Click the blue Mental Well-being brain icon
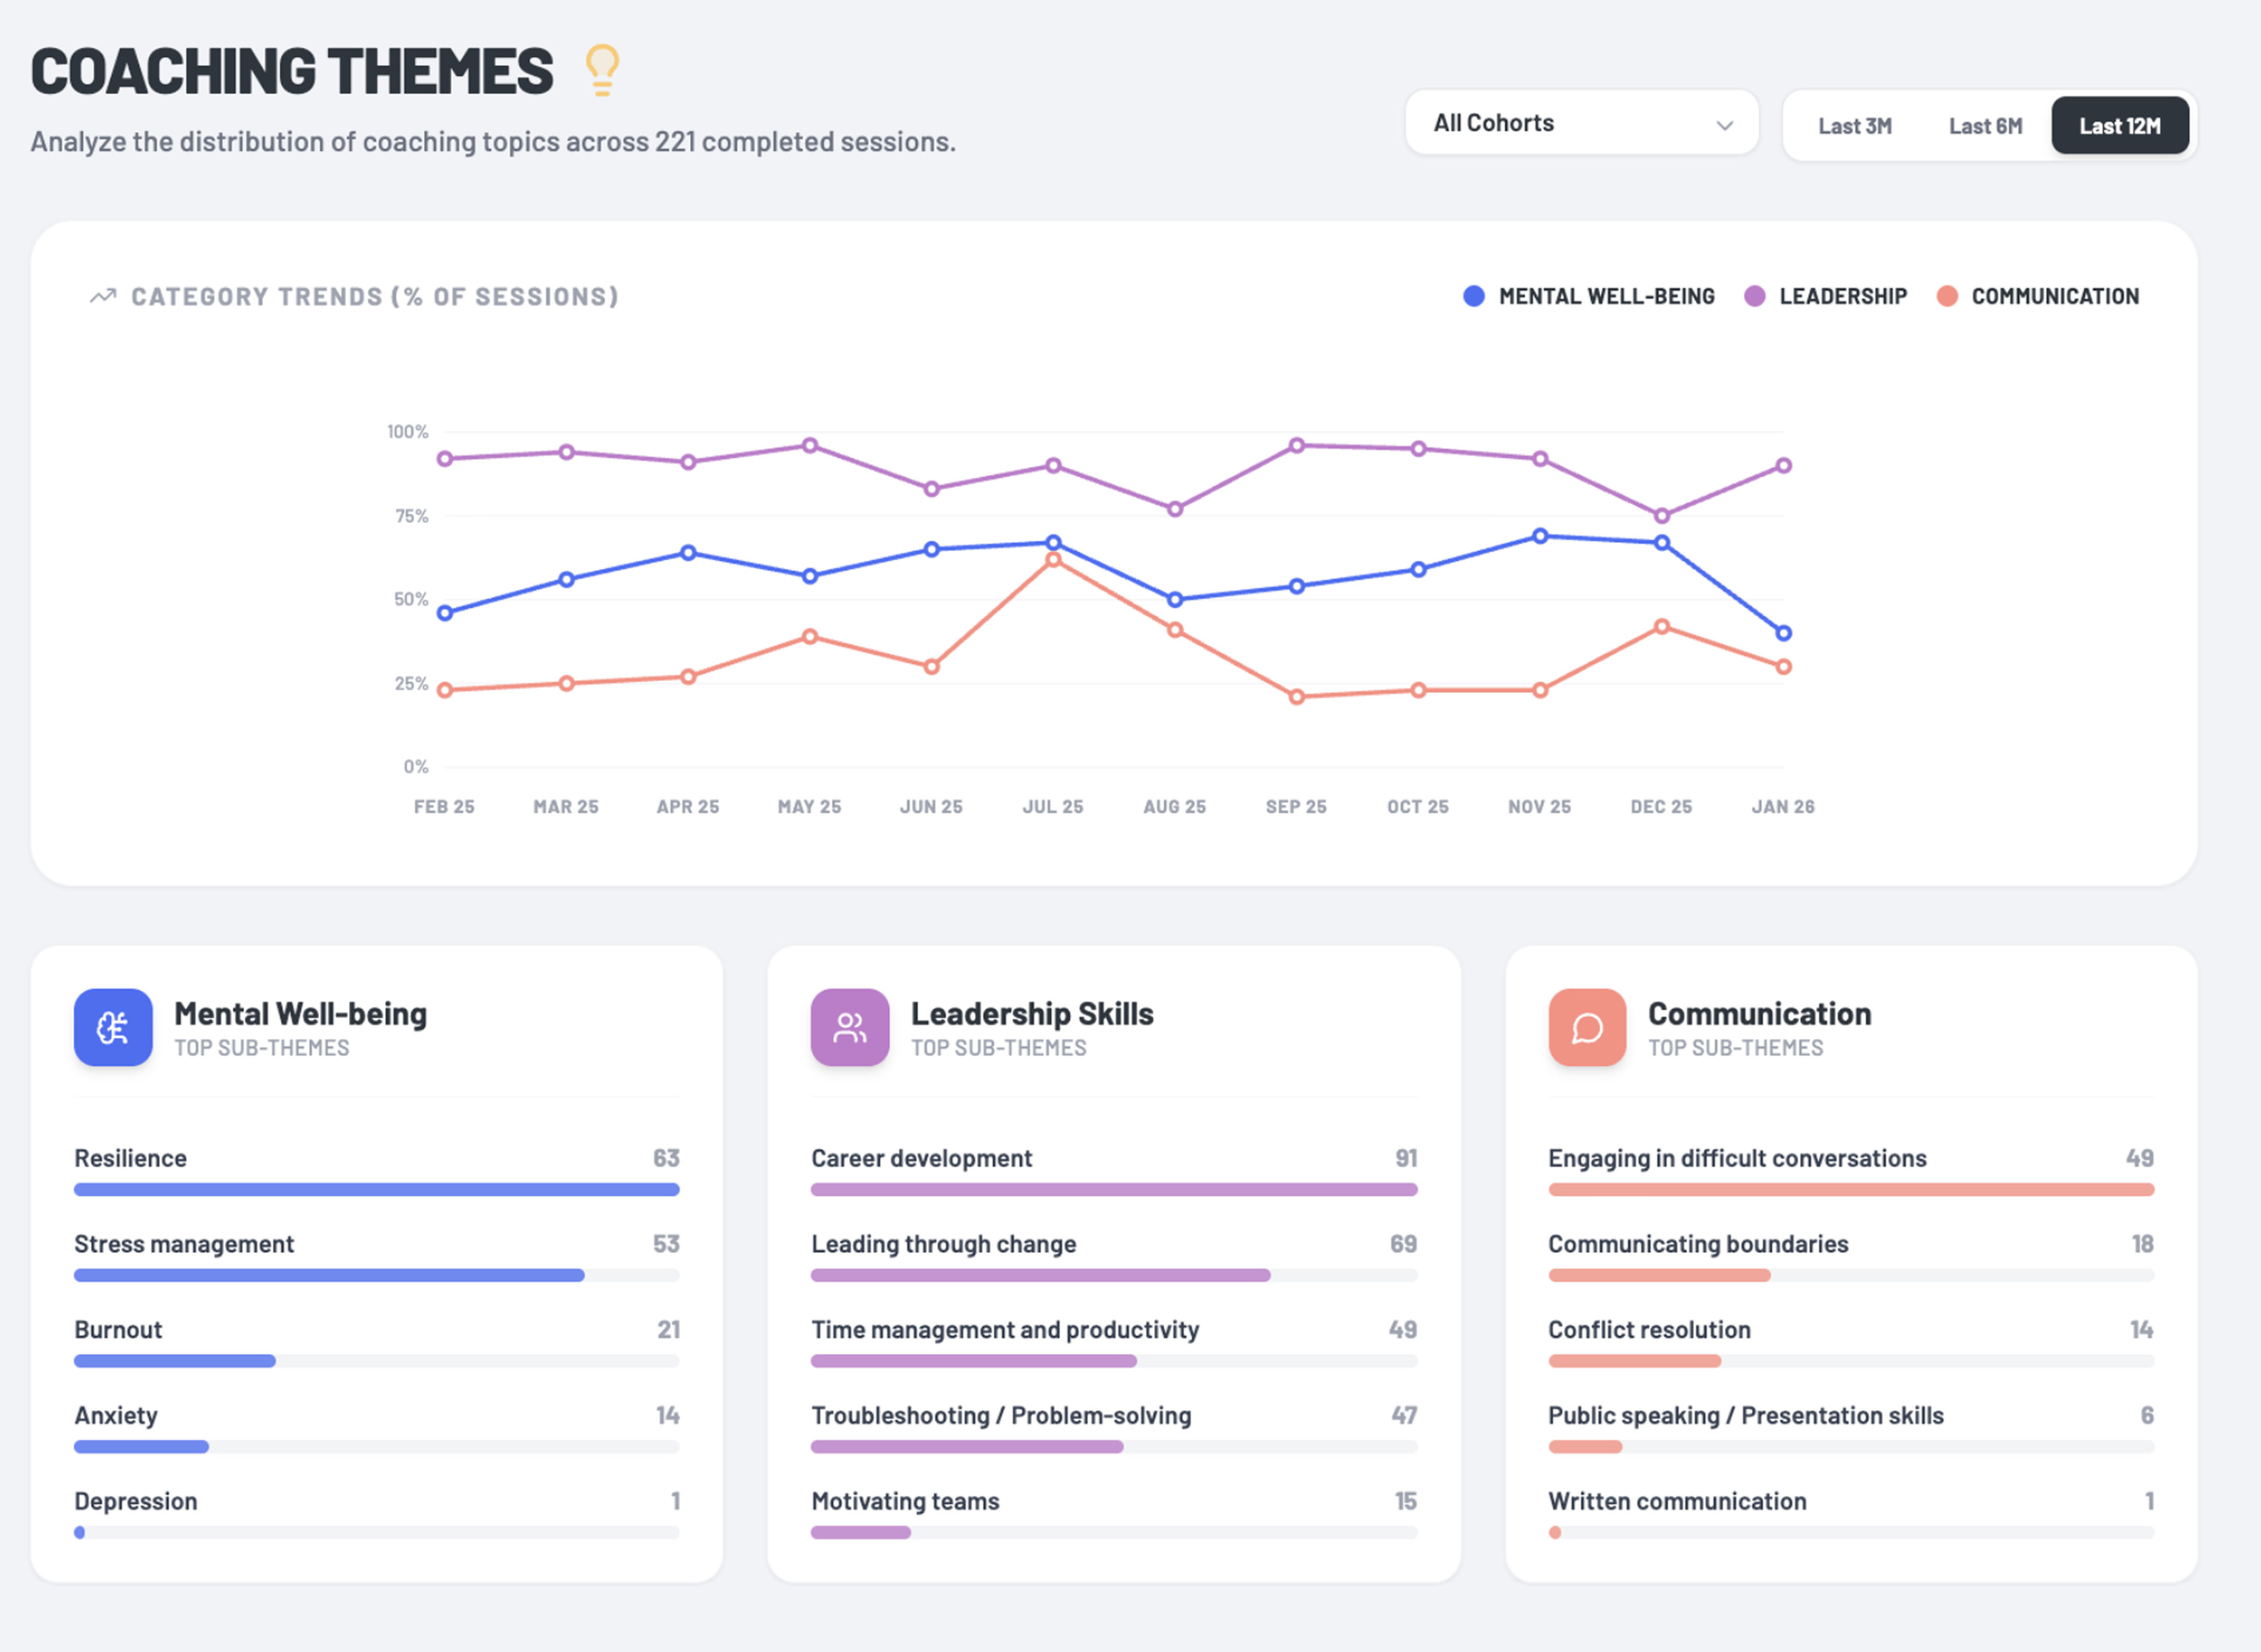Viewport: 2261px width, 1652px height. (x=113, y=1027)
